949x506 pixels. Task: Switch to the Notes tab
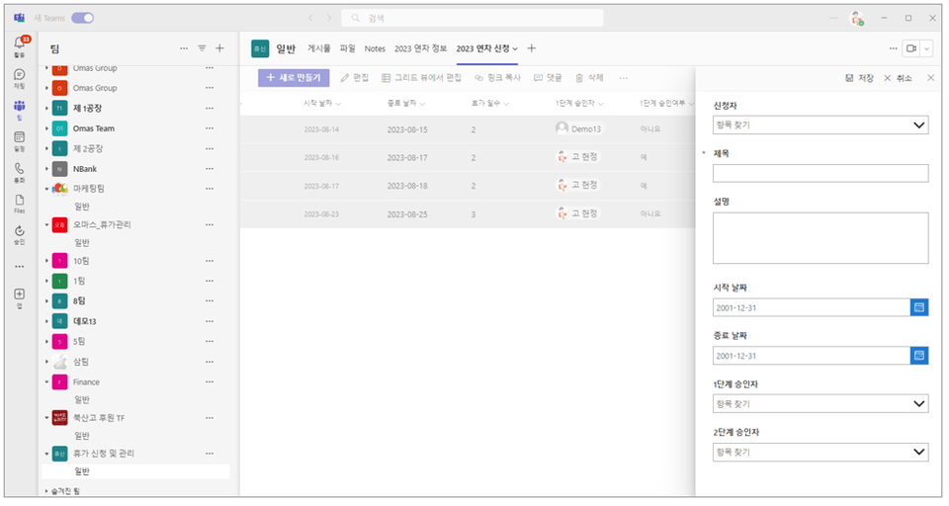[x=375, y=48]
